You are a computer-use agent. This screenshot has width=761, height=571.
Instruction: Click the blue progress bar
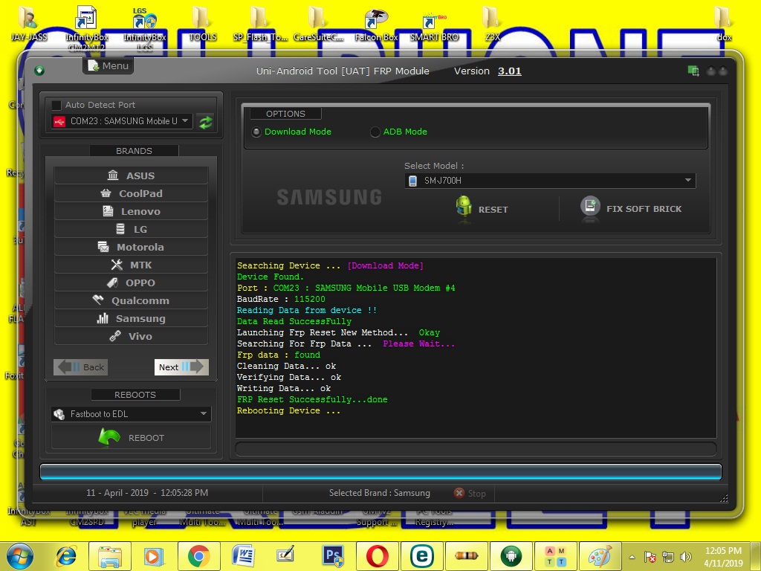(x=381, y=471)
